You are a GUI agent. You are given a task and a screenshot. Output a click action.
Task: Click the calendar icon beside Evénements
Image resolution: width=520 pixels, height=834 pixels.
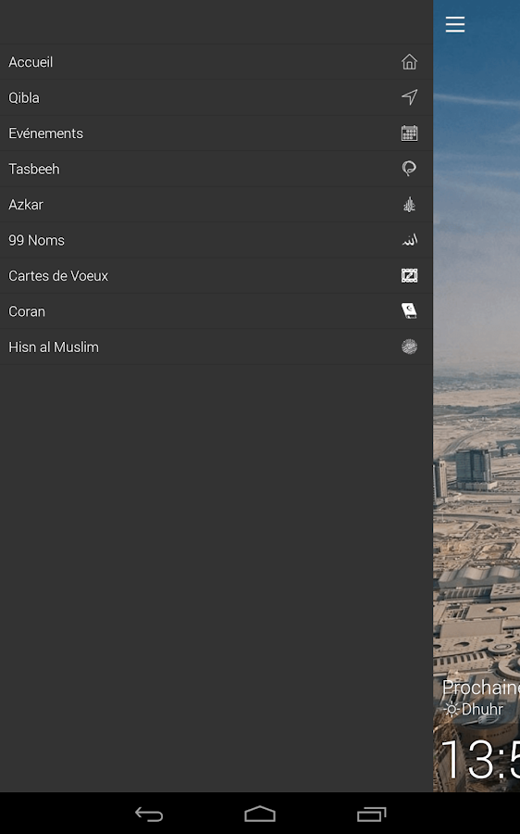tap(409, 133)
